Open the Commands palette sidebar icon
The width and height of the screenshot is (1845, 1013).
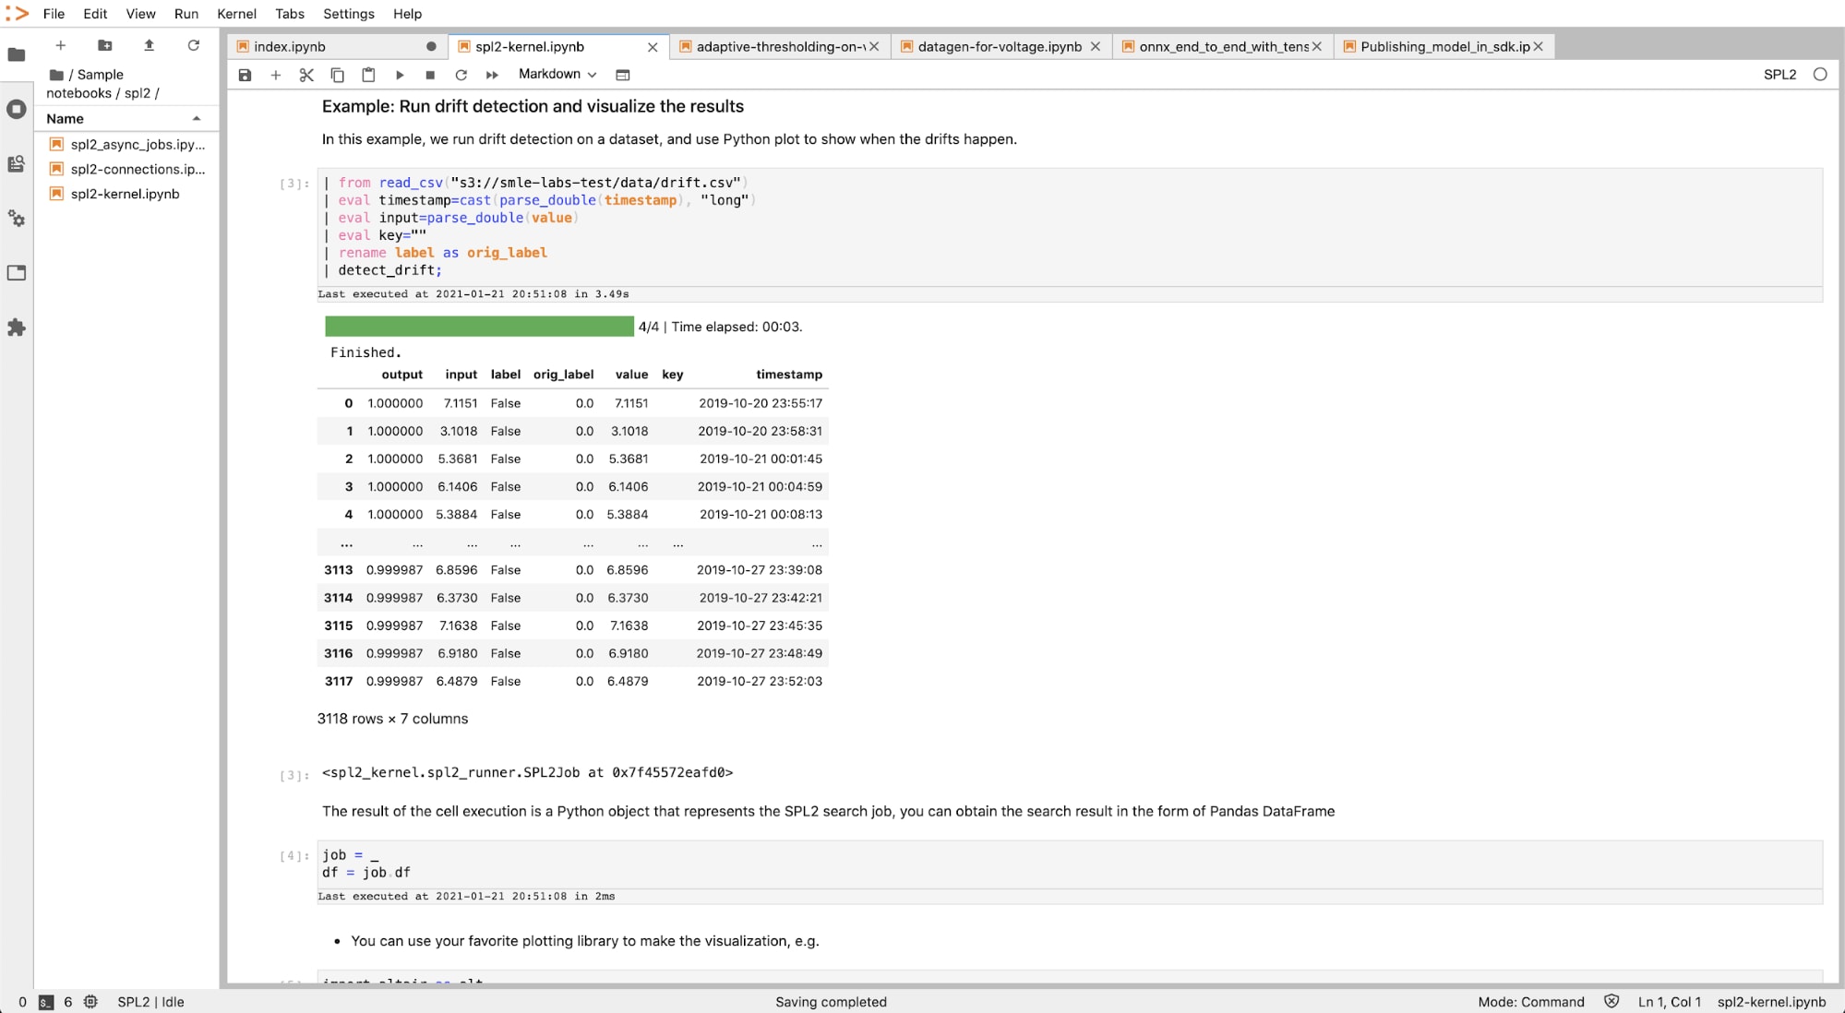click(x=17, y=164)
